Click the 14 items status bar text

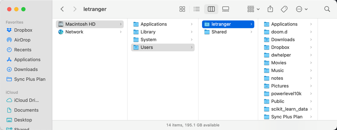[x=193, y=125]
